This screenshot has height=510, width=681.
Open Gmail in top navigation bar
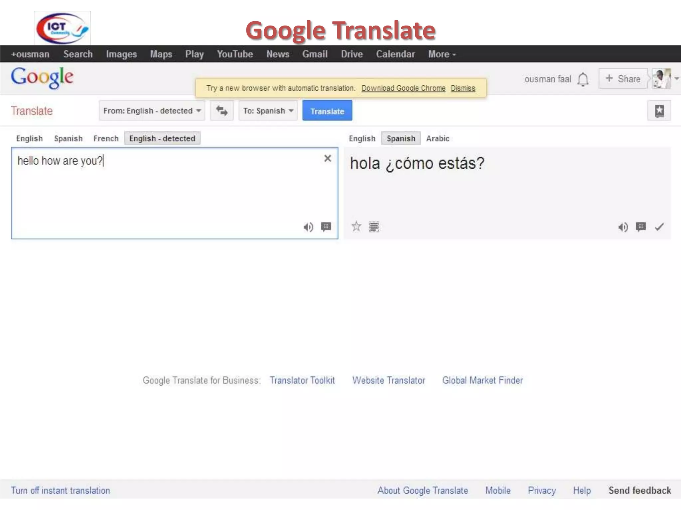[315, 54]
